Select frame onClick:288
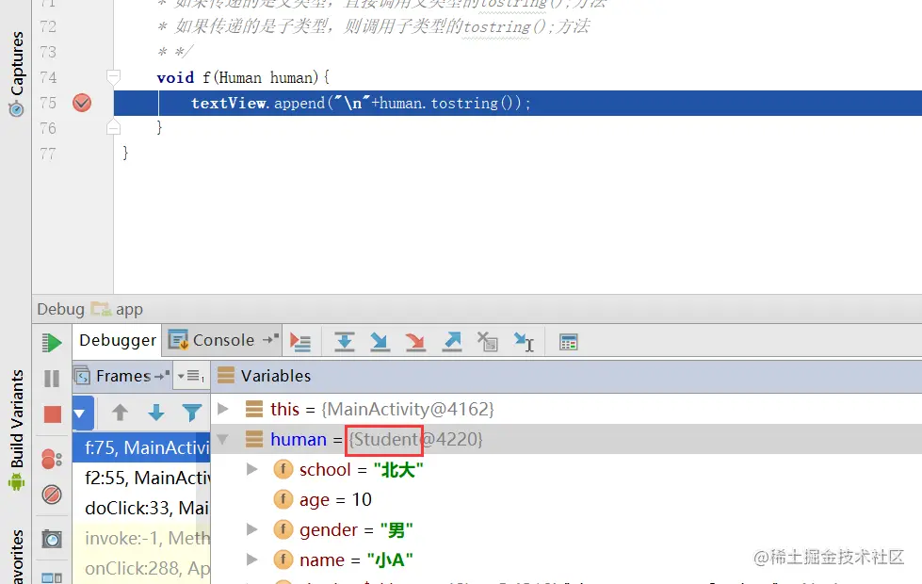922x584 pixels. tap(141, 568)
